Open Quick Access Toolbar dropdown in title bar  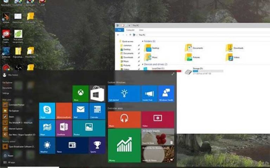[x=129, y=26]
